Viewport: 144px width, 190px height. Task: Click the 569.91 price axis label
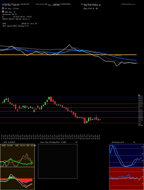point(141,110)
